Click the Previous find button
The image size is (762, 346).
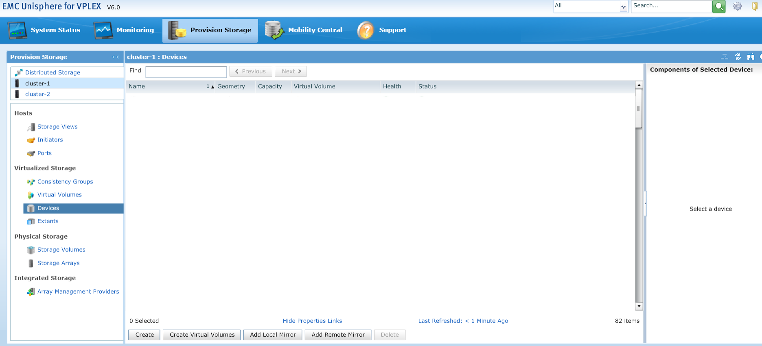[x=251, y=71]
